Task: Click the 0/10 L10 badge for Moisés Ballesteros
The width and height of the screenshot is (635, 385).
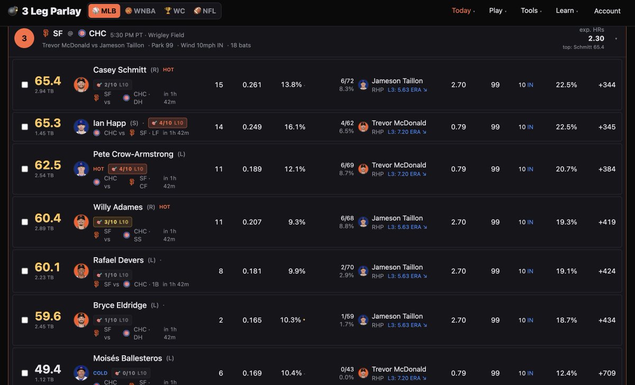Action: coord(130,373)
